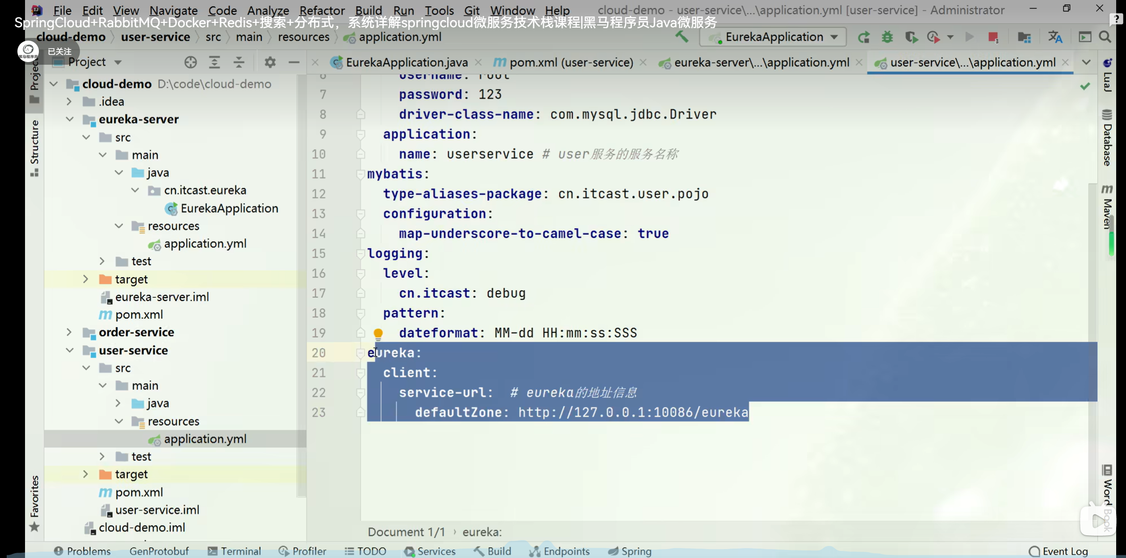Click the Build project hammer icon

point(682,37)
